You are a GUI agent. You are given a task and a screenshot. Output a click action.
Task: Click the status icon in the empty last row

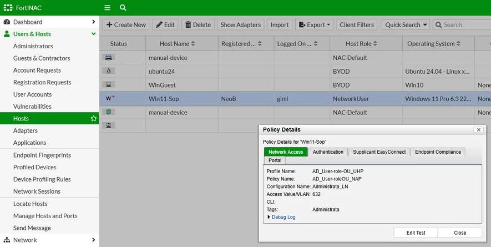[x=109, y=125]
